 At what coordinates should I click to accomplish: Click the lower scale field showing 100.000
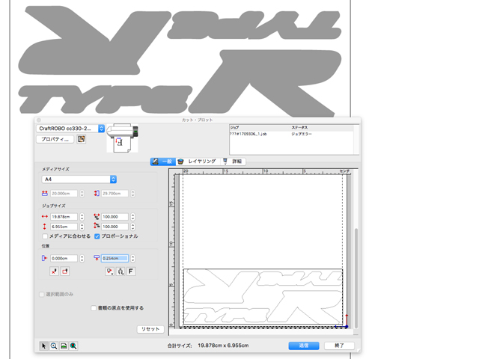115,227
